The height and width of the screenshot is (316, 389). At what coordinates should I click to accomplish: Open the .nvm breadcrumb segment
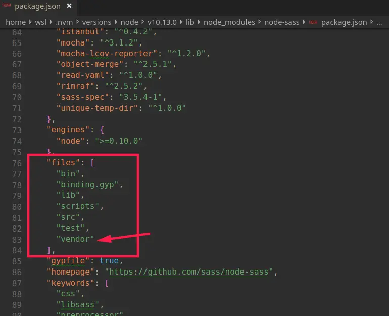[64, 22]
